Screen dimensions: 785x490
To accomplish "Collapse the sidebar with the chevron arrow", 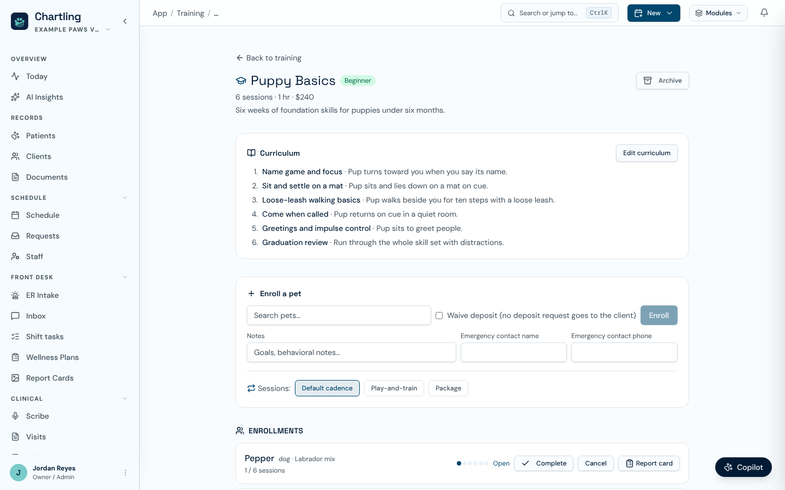I will (x=125, y=21).
